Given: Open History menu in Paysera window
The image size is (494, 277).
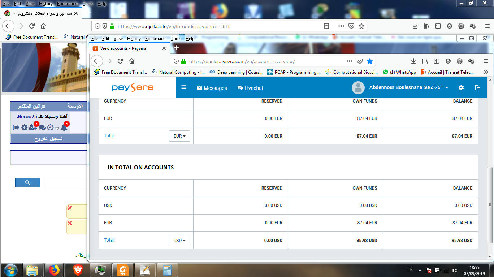Looking at the screenshot, I should 134,39.
